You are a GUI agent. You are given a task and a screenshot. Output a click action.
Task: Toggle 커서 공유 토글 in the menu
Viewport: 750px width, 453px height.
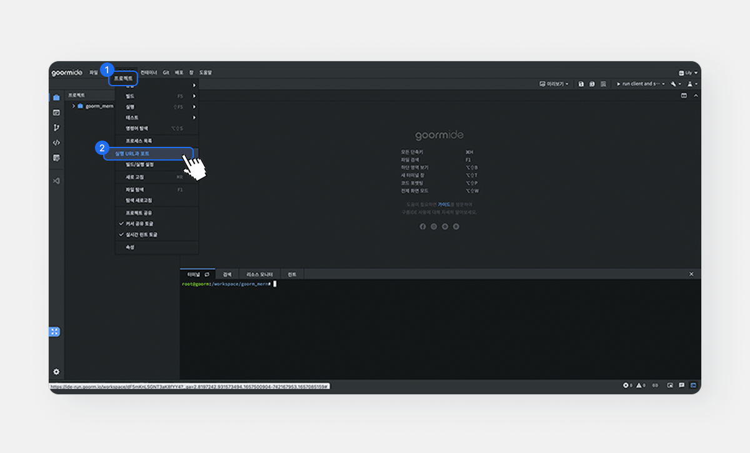click(157, 224)
